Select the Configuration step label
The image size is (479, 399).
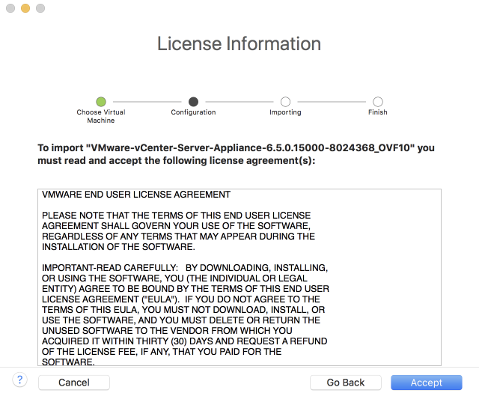tap(193, 112)
